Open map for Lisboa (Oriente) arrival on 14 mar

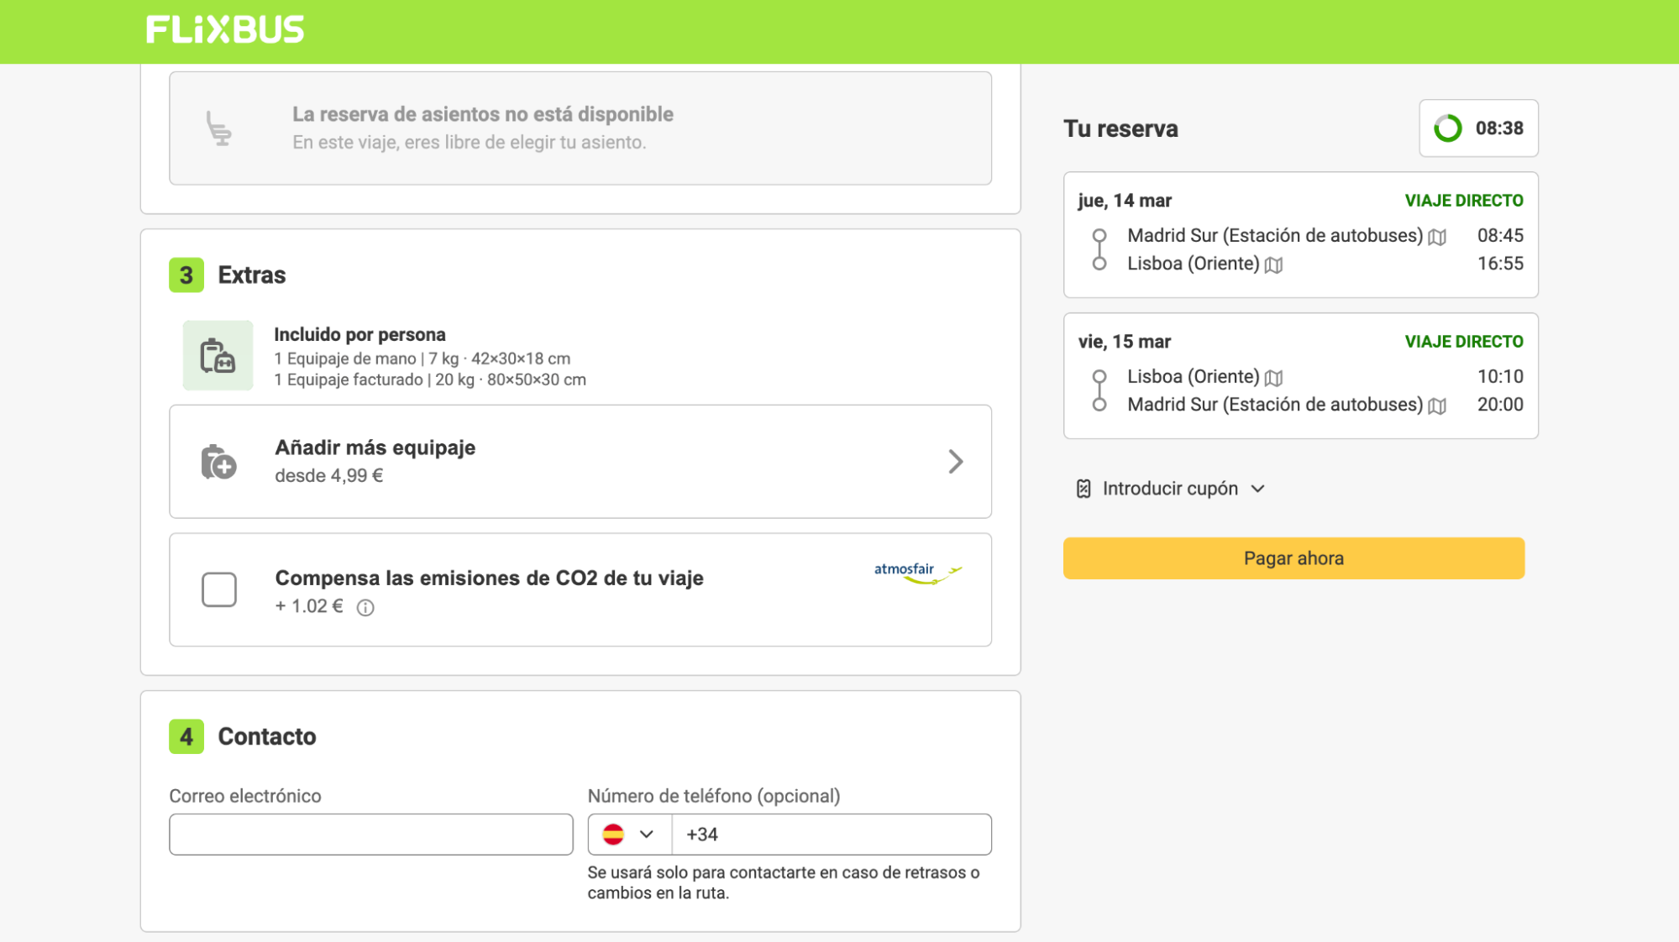click(1273, 265)
